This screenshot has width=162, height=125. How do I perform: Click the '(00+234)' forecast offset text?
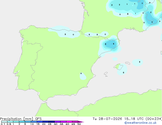tap(154, 119)
